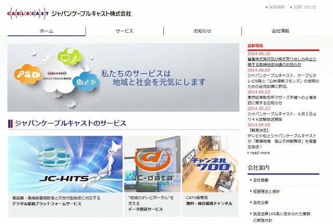Image resolution: width=333 pixels, height=224 pixels.
Task: Open 会社沿革 in company guide
Action: pyautogui.click(x=261, y=203)
